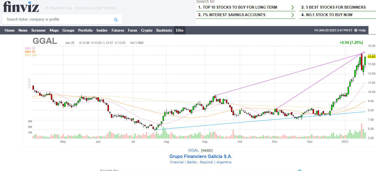
Task: Click the Vol:1.08M text in header
Action: click(137, 43)
